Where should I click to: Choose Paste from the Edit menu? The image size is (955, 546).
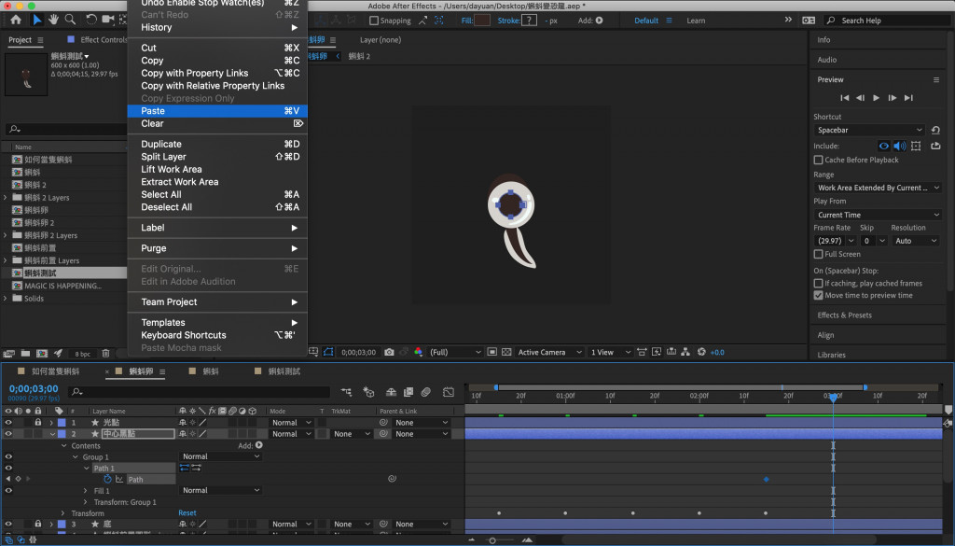click(153, 111)
